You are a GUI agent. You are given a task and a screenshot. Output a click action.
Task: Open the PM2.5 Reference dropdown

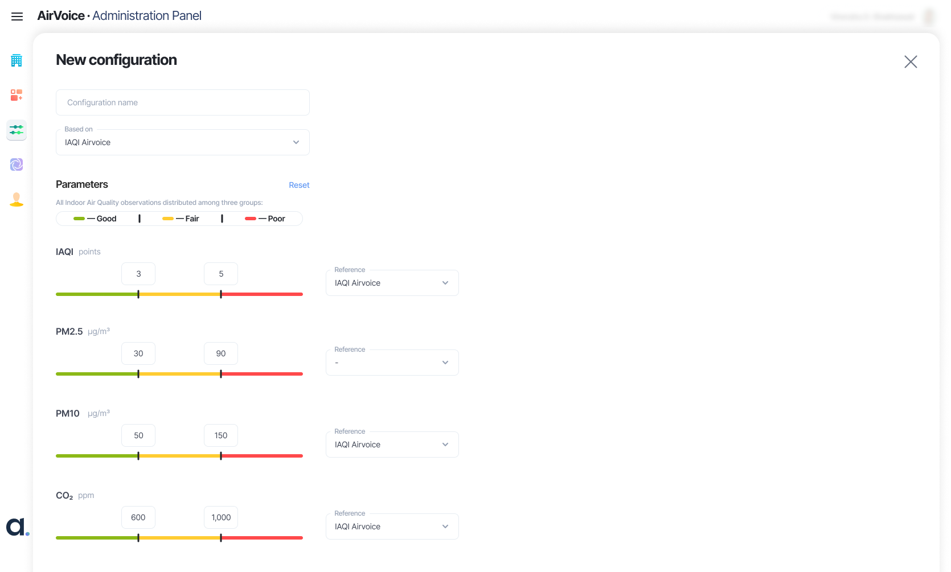click(392, 363)
